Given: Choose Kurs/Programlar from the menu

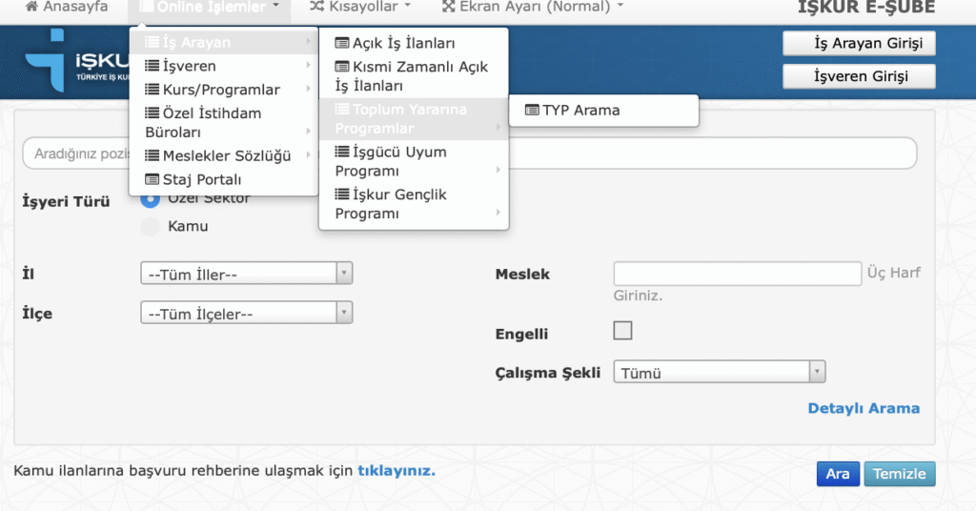Looking at the screenshot, I should point(223,89).
